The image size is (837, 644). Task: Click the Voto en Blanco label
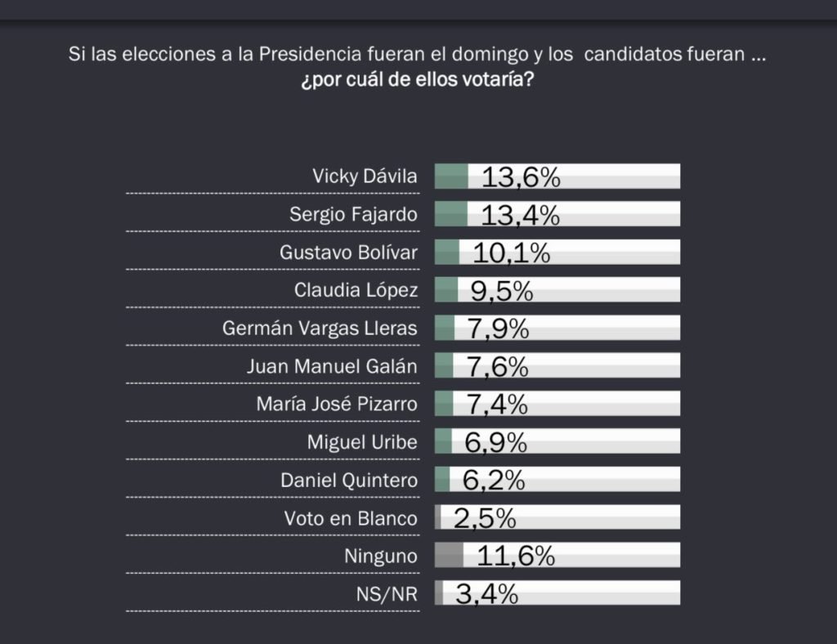(x=351, y=518)
